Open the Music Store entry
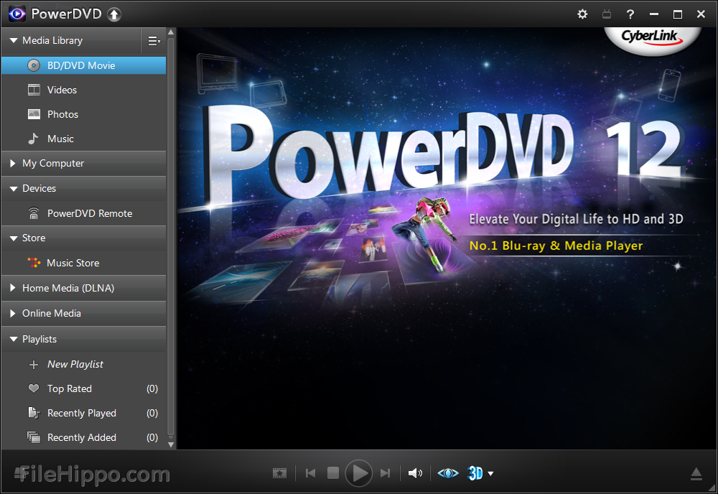The width and height of the screenshot is (718, 494). point(84,263)
